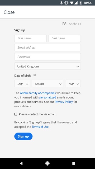
Task: Focus the First name field
Action: coord(31,38)
